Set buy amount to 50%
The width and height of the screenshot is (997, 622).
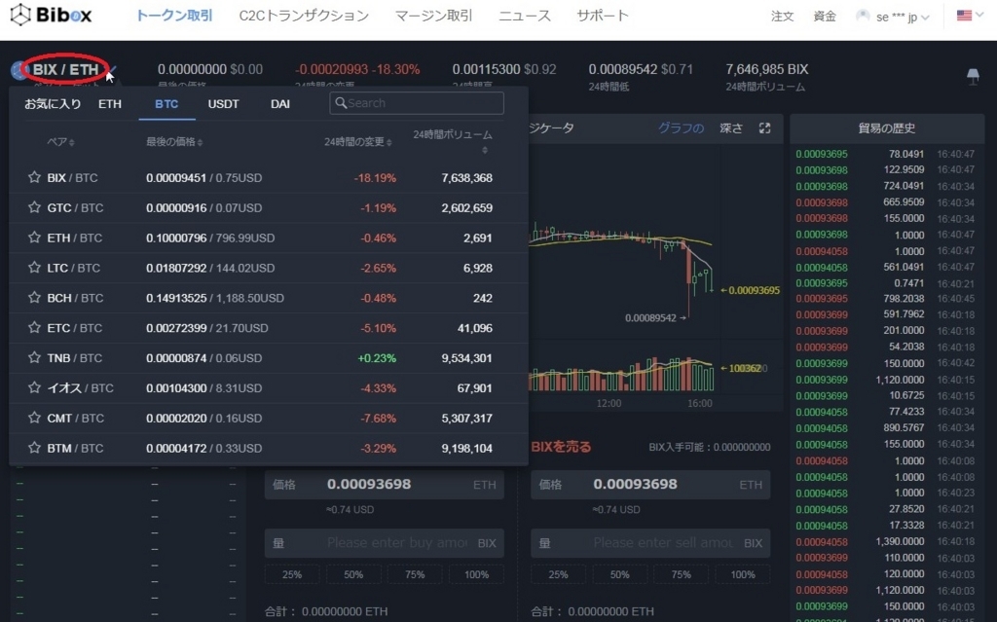tap(353, 574)
